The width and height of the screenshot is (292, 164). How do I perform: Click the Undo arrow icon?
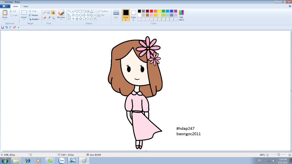(x=7, y=27)
